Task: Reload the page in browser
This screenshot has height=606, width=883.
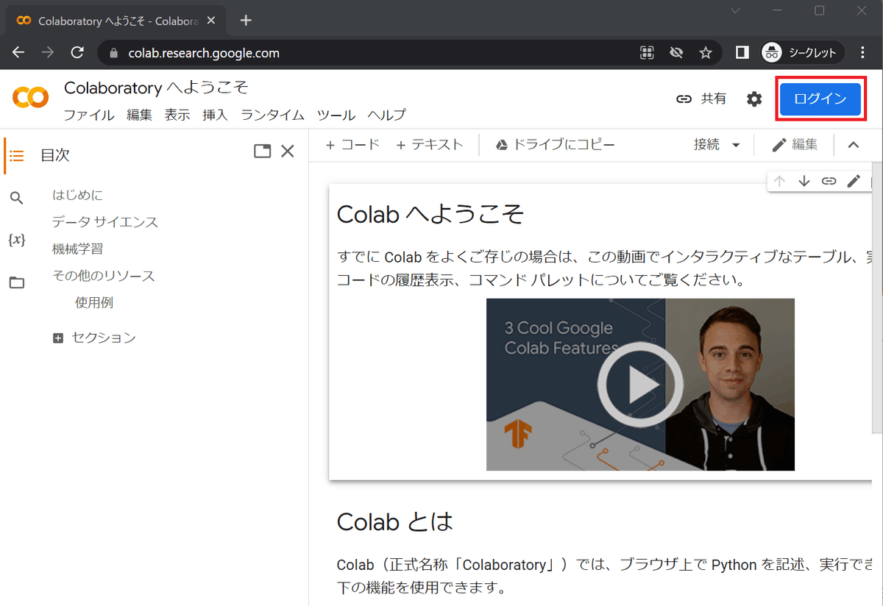Action: [x=77, y=53]
